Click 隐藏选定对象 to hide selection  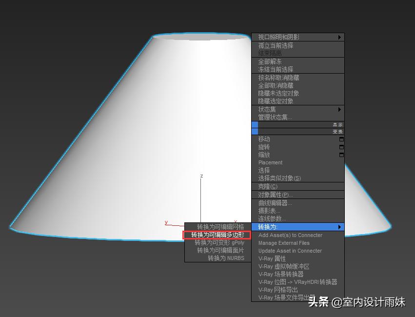[277, 101]
